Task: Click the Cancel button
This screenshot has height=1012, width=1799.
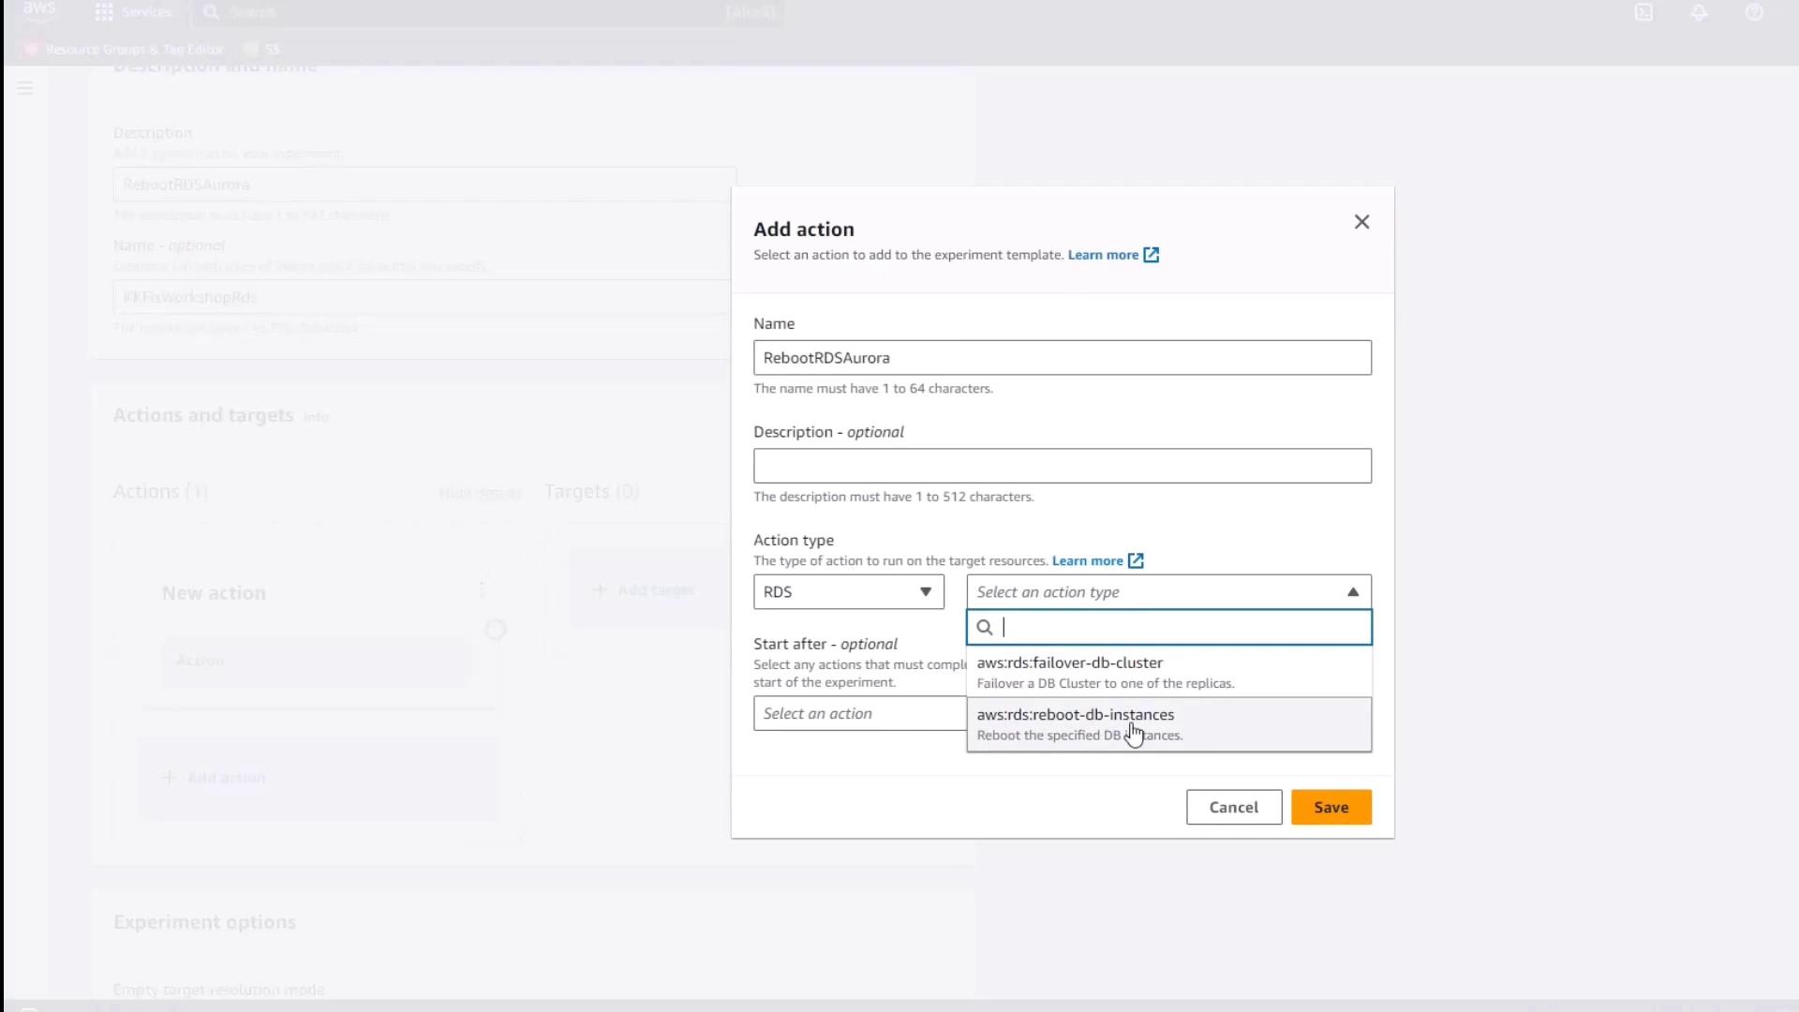Action: click(x=1233, y=808)
